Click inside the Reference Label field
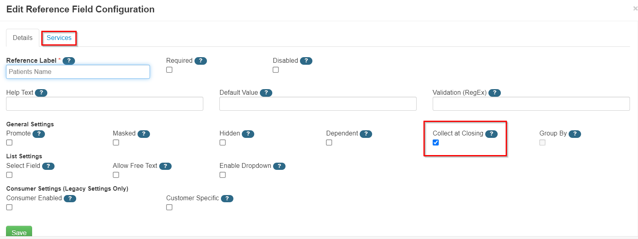Screen dimensions: 638x239 click(77, 72)
